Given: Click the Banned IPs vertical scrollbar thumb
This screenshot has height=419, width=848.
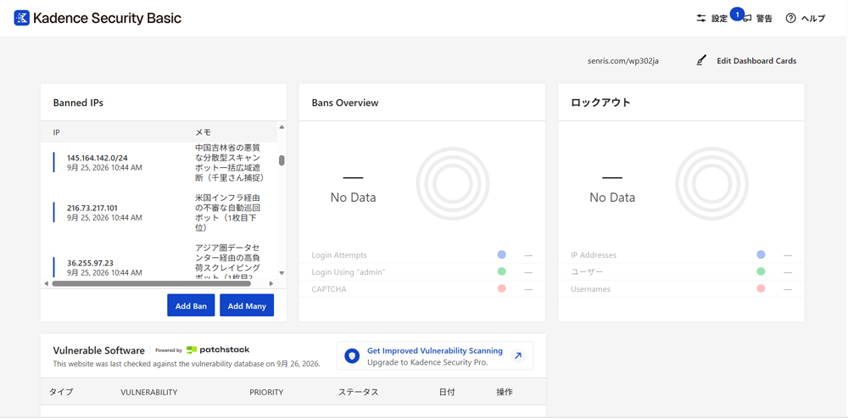Looking at the screenshot, I should (282, 160).
